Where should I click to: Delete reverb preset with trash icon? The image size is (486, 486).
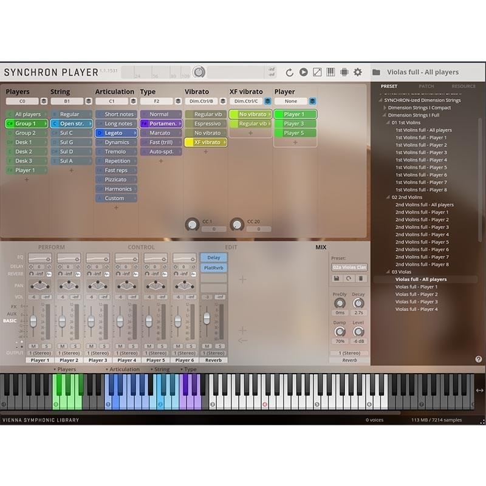(361, 278)
